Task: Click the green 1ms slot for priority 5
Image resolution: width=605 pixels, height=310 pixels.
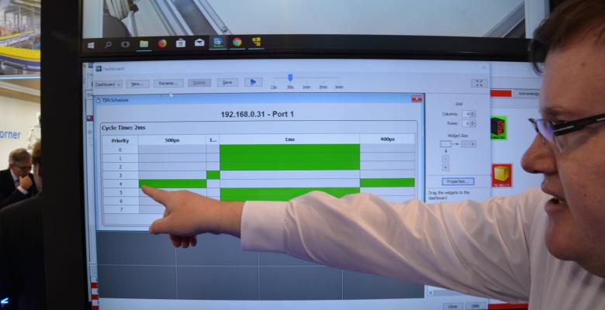Action: pos(290,191)
